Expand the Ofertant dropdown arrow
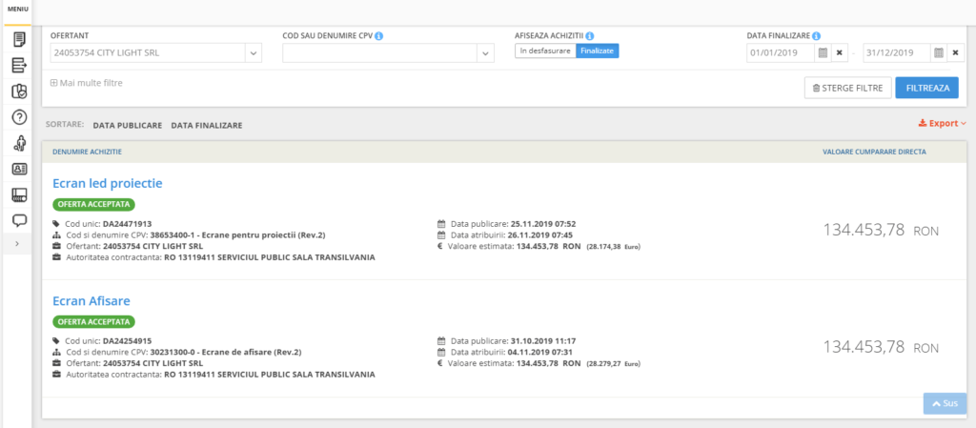This screenshot has height=428, width=976. tap(254, 53)
